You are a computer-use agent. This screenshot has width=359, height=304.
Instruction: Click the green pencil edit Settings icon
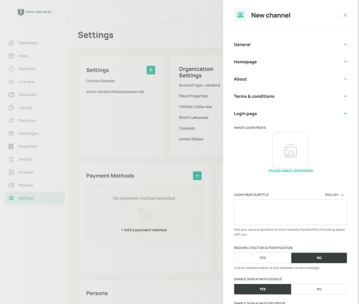pyautogui.click(x=151, y=70)
